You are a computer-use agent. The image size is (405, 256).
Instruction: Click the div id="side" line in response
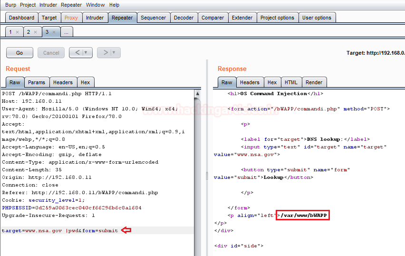pyautogui.click(x=239, y=246)
